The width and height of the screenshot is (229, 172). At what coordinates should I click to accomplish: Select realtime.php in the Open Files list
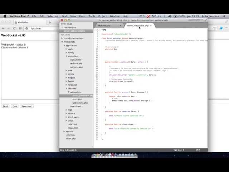[x=70, y=28]
